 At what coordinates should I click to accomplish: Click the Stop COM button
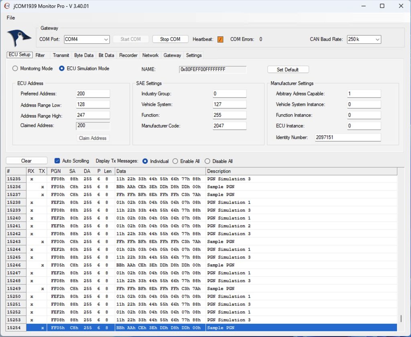(170, 39)
